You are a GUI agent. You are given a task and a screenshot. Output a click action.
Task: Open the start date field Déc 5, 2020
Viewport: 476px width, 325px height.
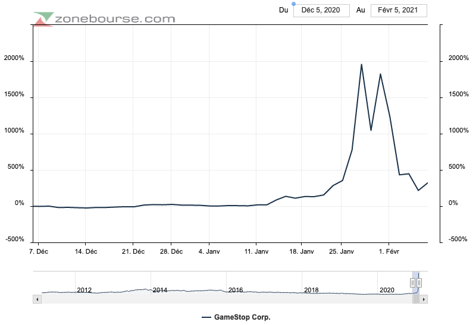(x=321, y=10)
